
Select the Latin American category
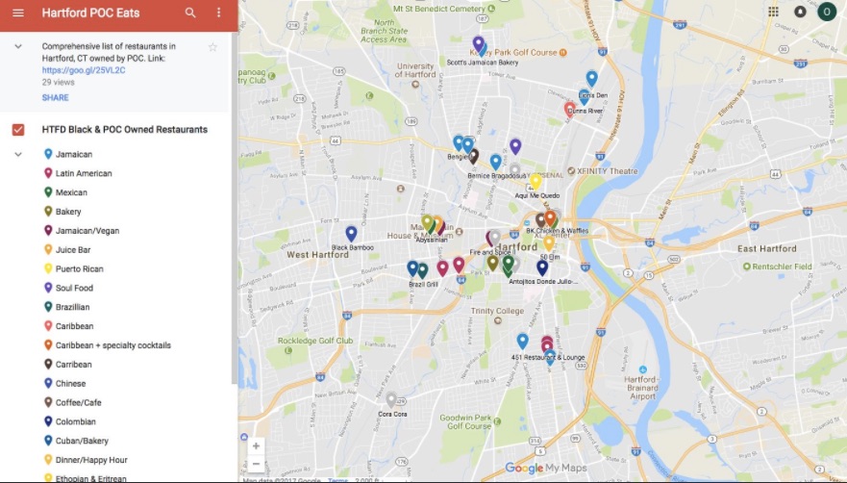point(78,173)
